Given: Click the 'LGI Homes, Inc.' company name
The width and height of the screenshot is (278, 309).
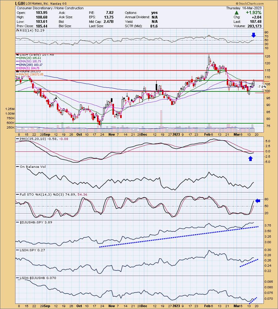Looking at the screenshot, I should 37,3.
